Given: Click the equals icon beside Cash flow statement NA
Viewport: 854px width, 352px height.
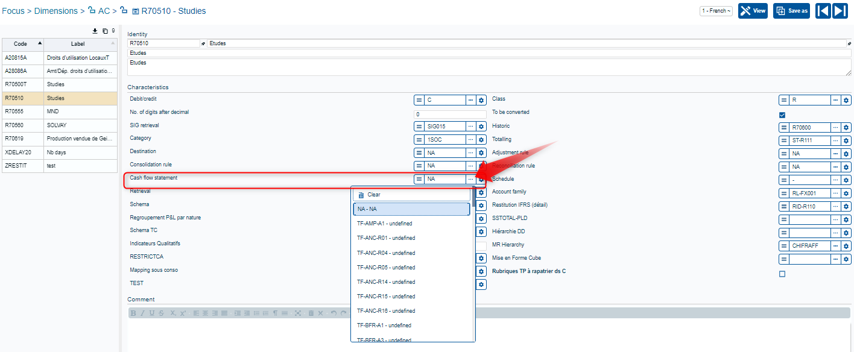Looking at the screenshot, I should point(419,179).
